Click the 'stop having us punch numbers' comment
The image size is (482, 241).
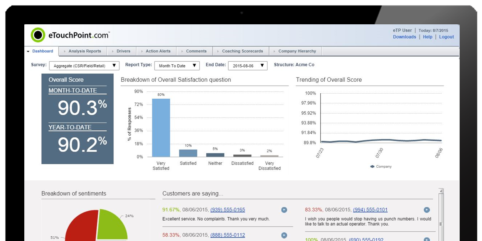click(x=368, y=221)
